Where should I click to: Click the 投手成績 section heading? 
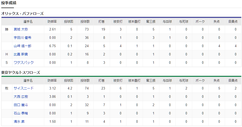tap(9, 3)
